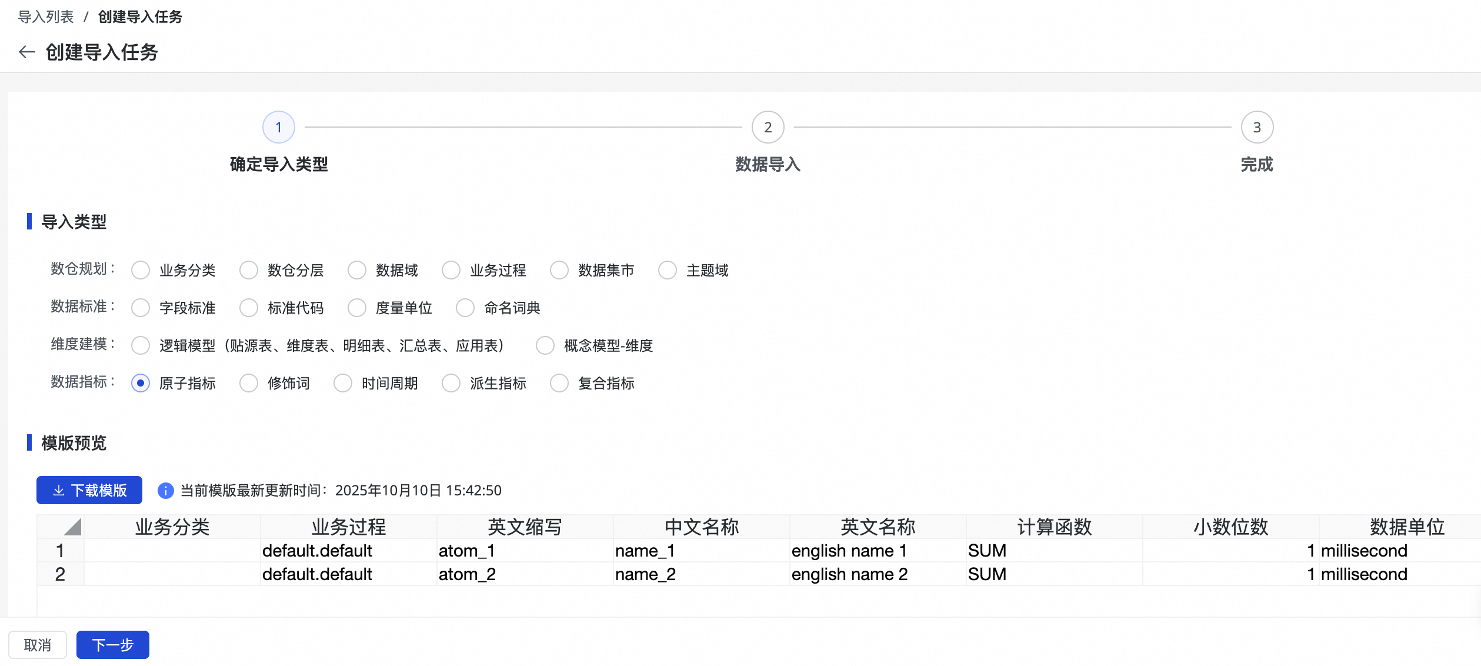Click the download icon on 下载模版 button

[59, 490]
